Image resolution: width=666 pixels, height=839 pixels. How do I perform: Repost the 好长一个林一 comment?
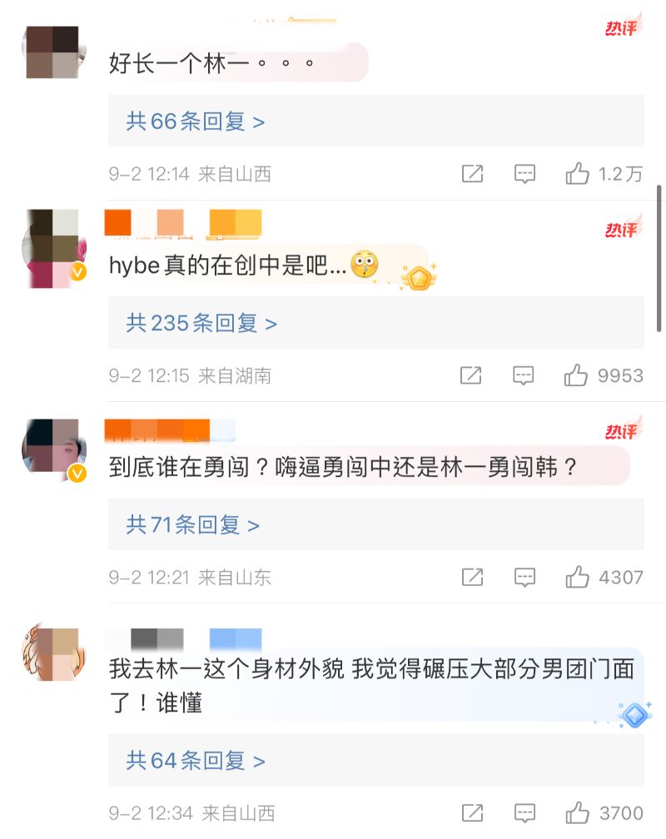click(472, 173)
